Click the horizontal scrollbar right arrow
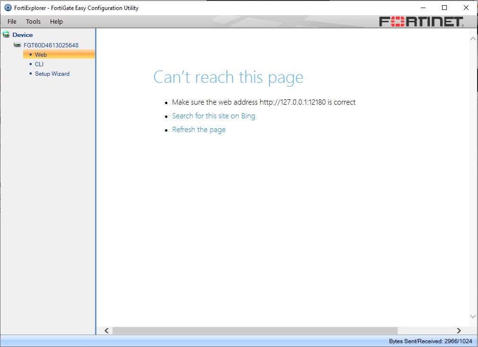Image resolution: width=478 pixels, height=347 pixels. (x=459, y=330)
